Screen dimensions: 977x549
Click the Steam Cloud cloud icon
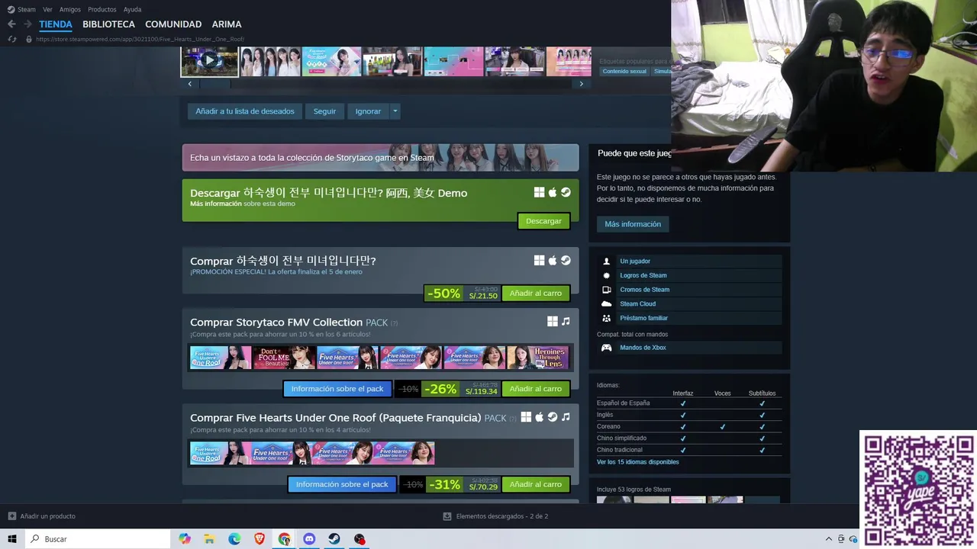[x=607, y=303]
